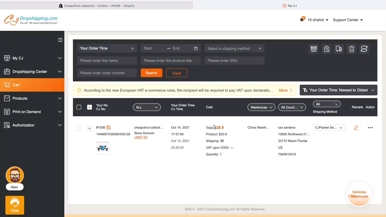Open the notification bell

[302, 20]
